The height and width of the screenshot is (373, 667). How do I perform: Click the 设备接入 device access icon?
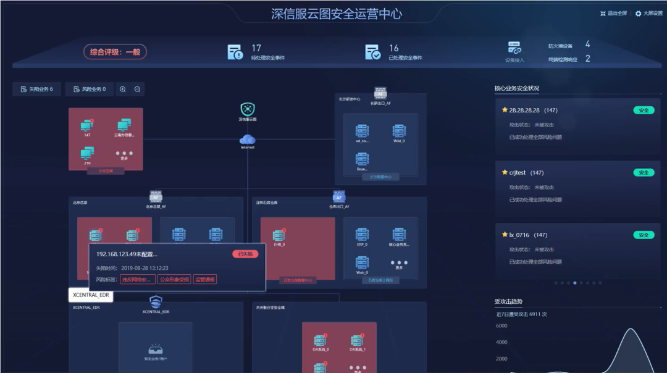pos(514,47)
